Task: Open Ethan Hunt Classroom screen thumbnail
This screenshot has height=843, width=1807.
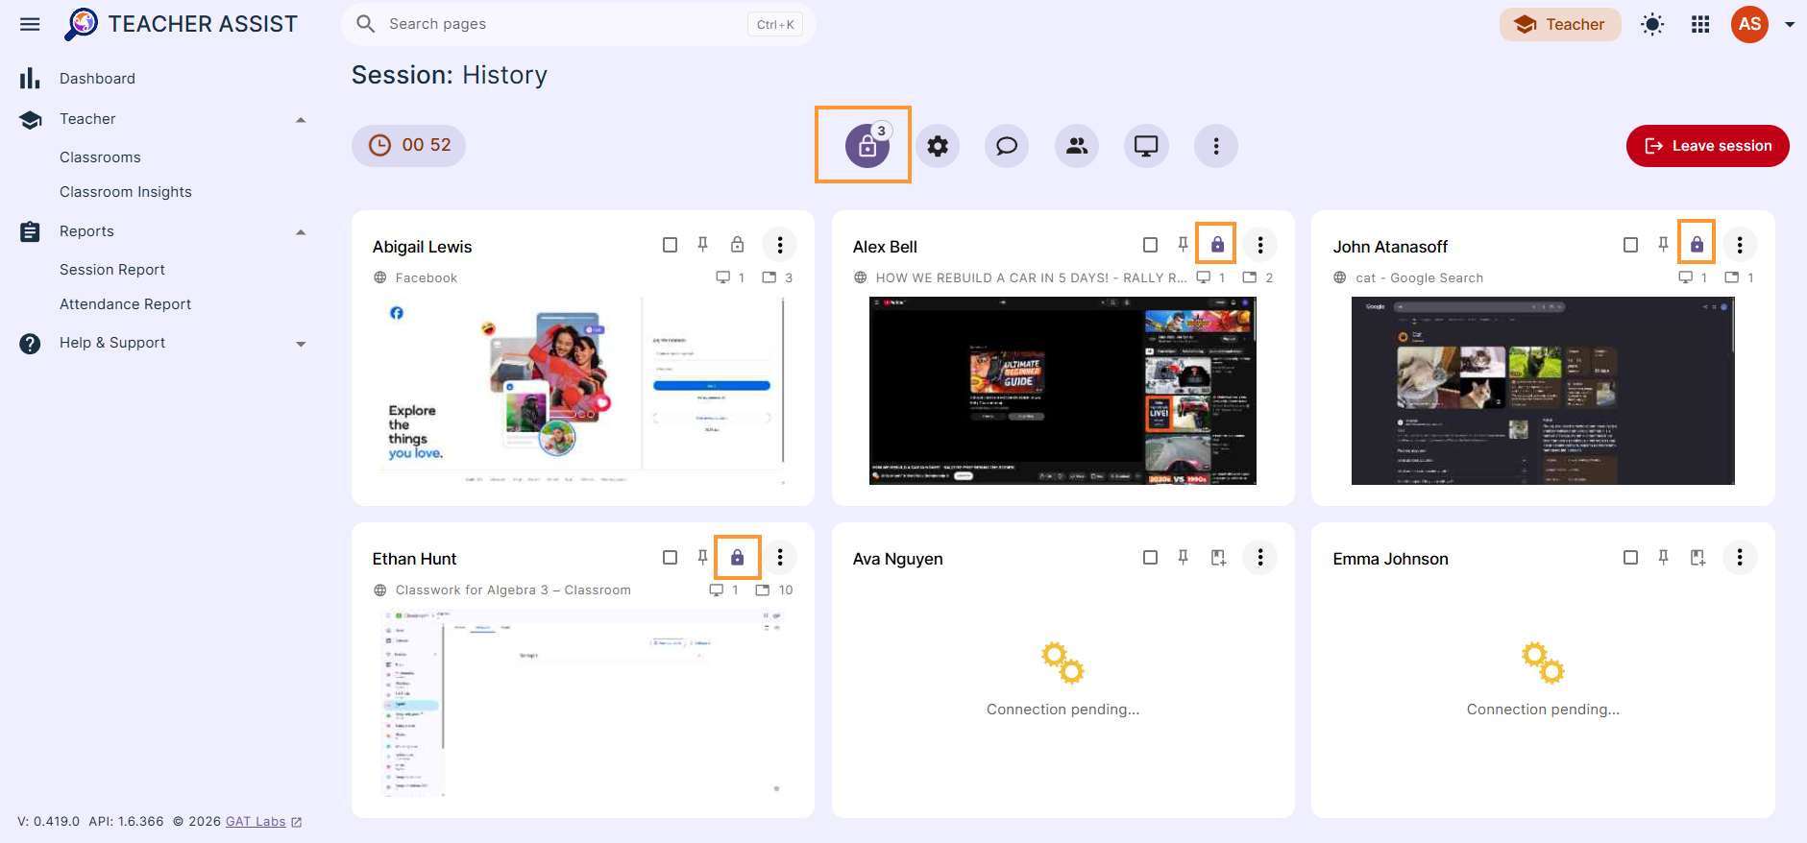Action: coord(582,702)
